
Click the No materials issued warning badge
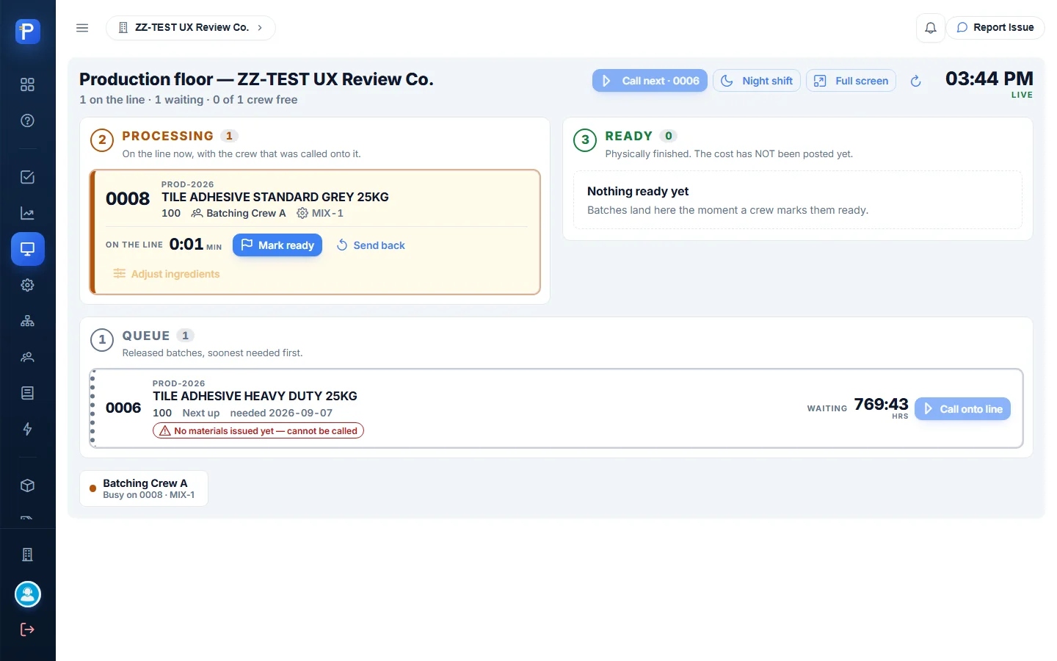point(258,431)
